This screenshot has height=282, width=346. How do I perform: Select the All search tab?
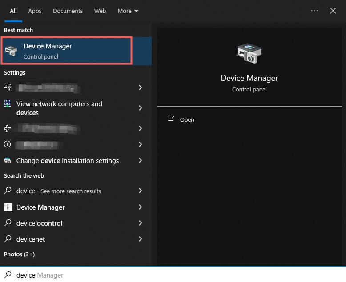(13, 11)
